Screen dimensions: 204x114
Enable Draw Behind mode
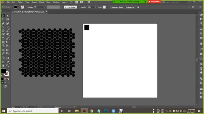tap(5, 82)
